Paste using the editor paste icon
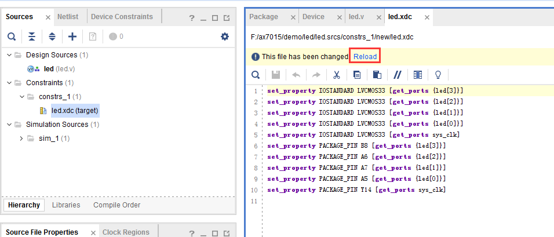554x237 pixels. click(x=377, y=75)
